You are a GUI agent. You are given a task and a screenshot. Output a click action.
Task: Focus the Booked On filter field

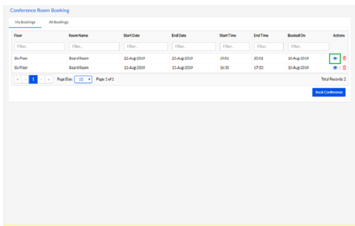[308, 46]
